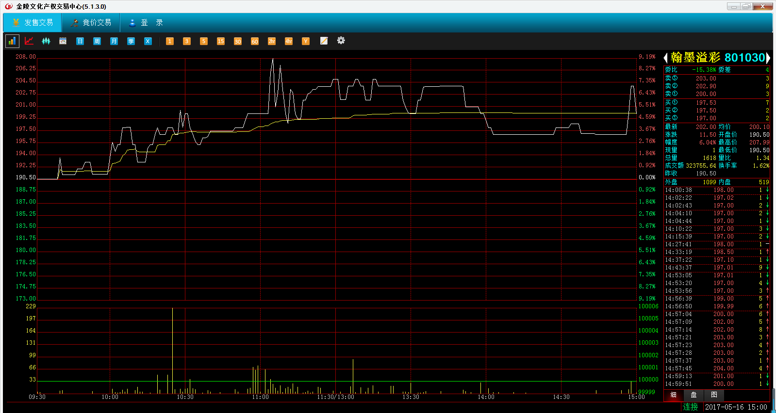The image size is (776, 413).
Task: Switch to the red line chart icon
Action: tap(29, 41)
